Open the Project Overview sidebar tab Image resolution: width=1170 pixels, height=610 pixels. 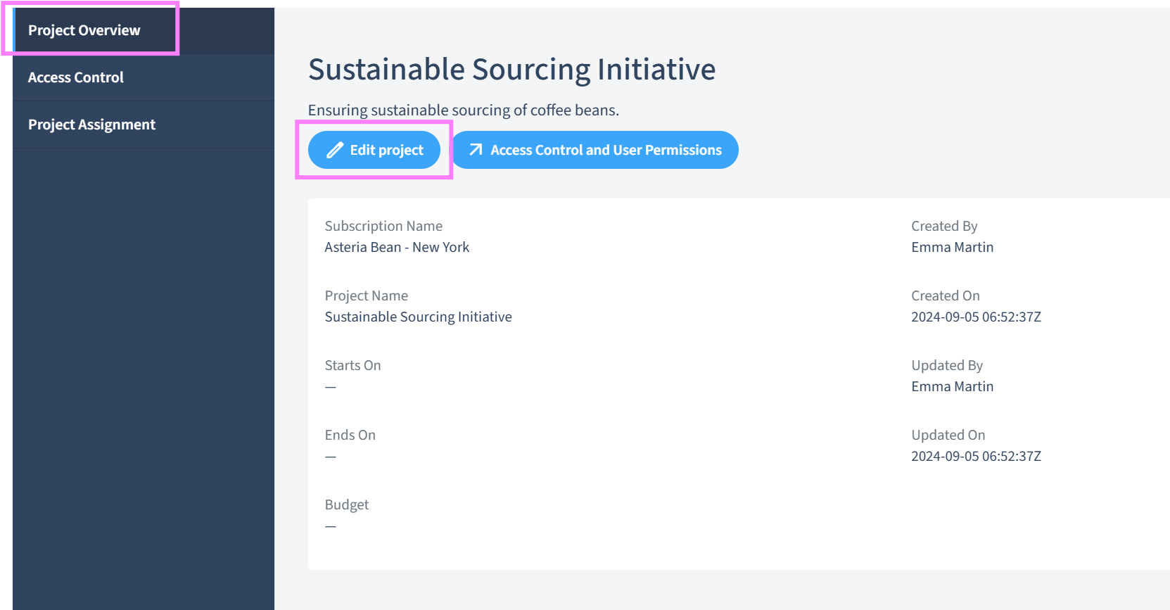coord(144,30)
